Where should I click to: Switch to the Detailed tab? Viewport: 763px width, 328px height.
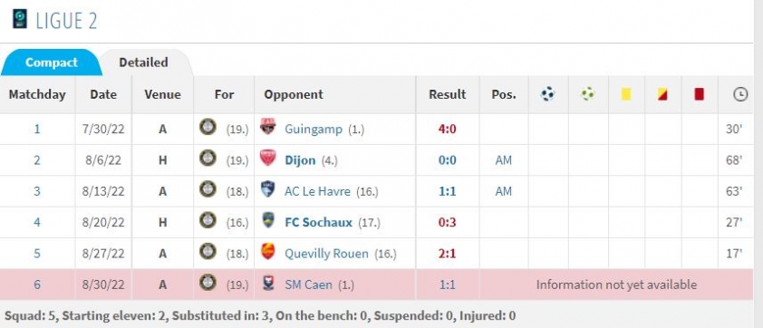tap(143, 63)
